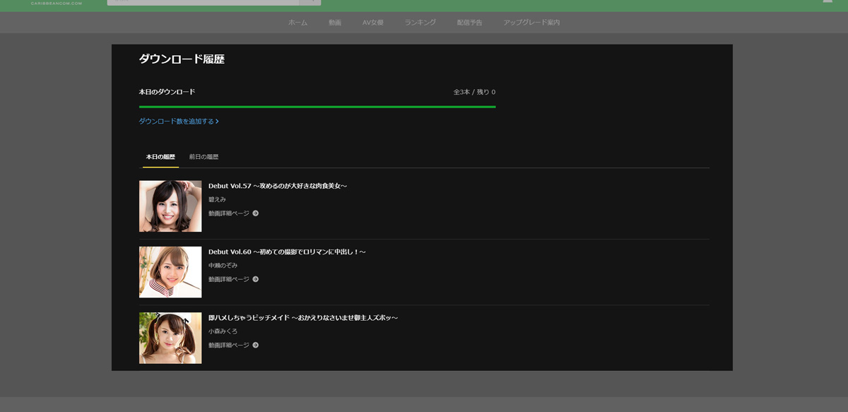The width and height of the screenshot is (848, 412).
Task: Click the ダウンロード数を追加する link
Action: click(x=176, y=122)
